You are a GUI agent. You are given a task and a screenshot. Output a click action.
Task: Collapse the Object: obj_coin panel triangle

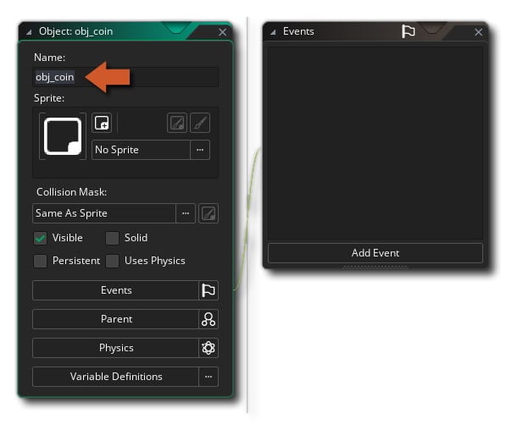point(29,32)
